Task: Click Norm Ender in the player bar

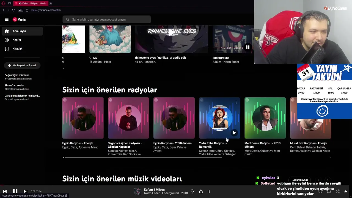Action: (x=152, y=193)
